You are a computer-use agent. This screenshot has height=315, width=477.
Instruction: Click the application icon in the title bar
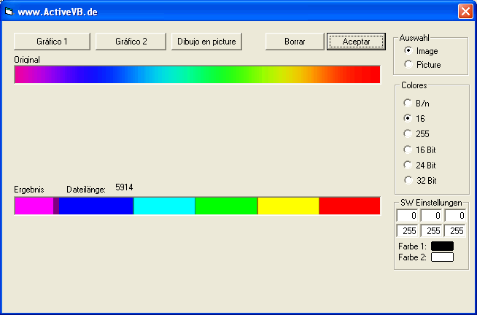point(10,12)
